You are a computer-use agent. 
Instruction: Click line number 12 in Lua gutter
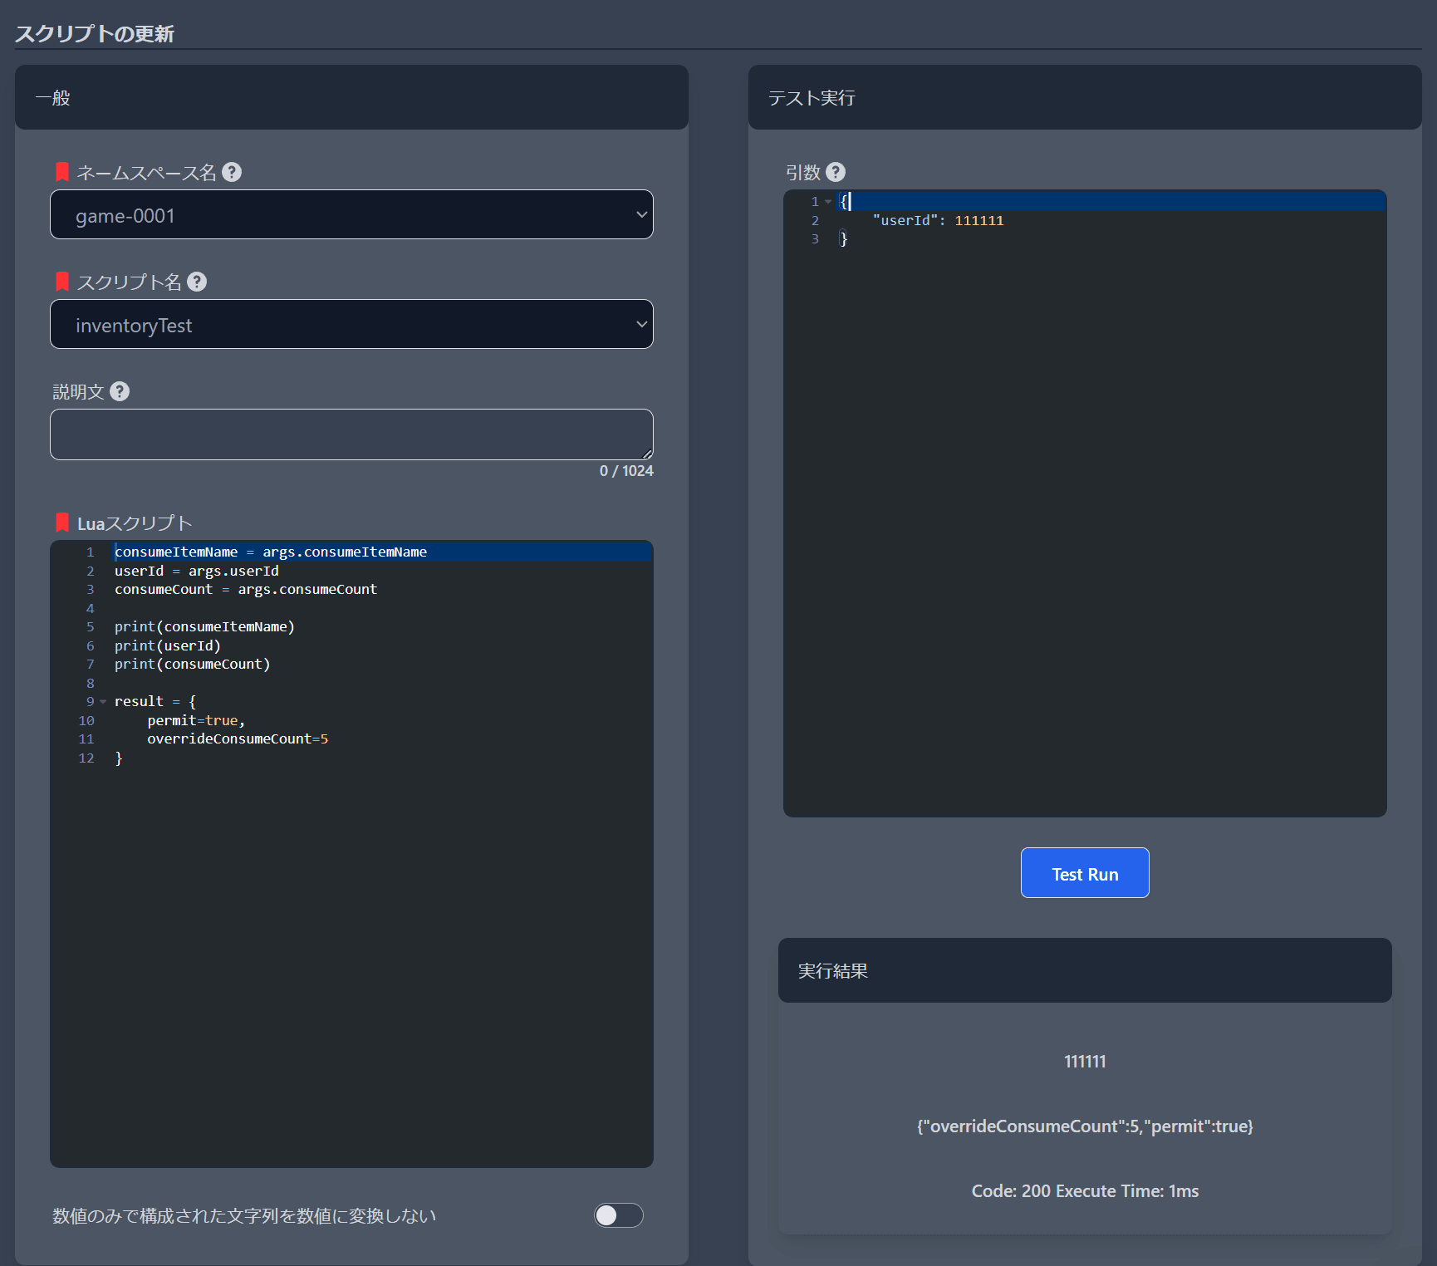point(86,758)
